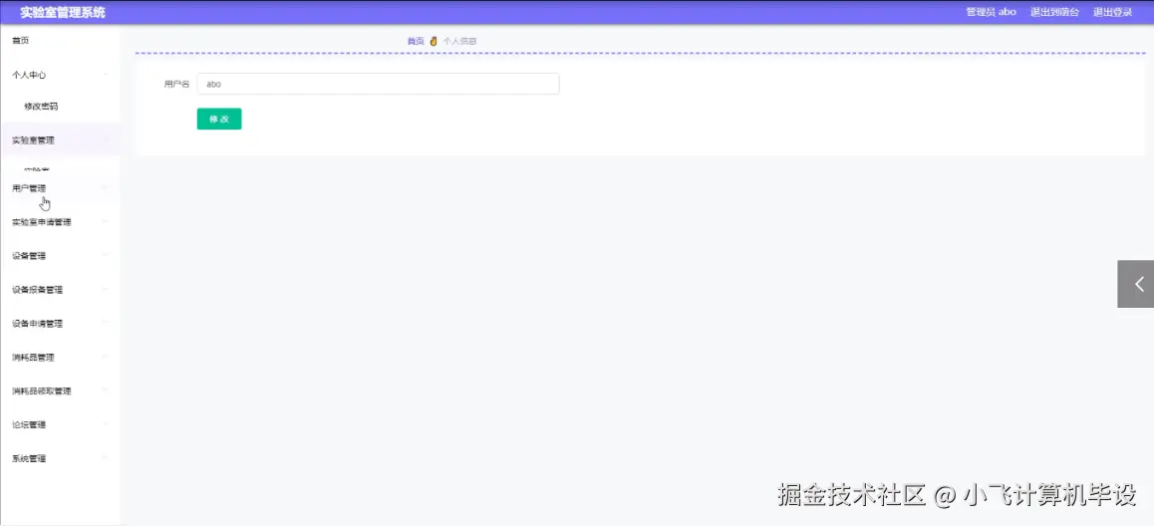Click the green 修改 button
Viewport: 1154px width, 526px height.
coord(219,120)
